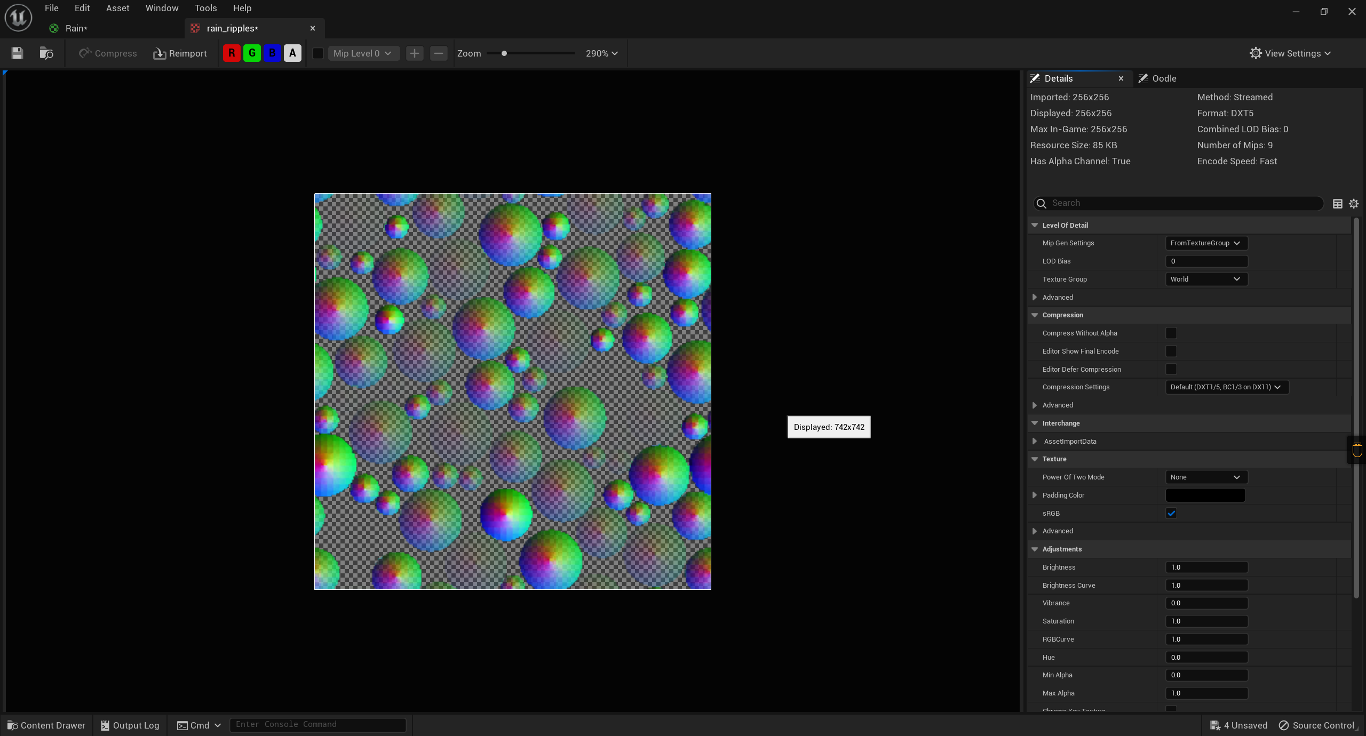Collapse the Level Of Detail section
This screenshot has width=1366, height=736.
[x=1035, y=225]
